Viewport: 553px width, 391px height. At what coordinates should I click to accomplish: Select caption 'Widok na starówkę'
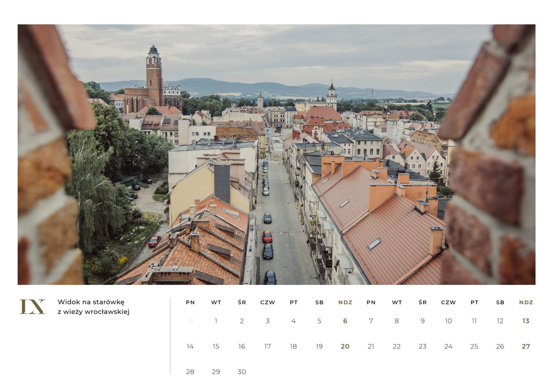(x=91, y=302)
